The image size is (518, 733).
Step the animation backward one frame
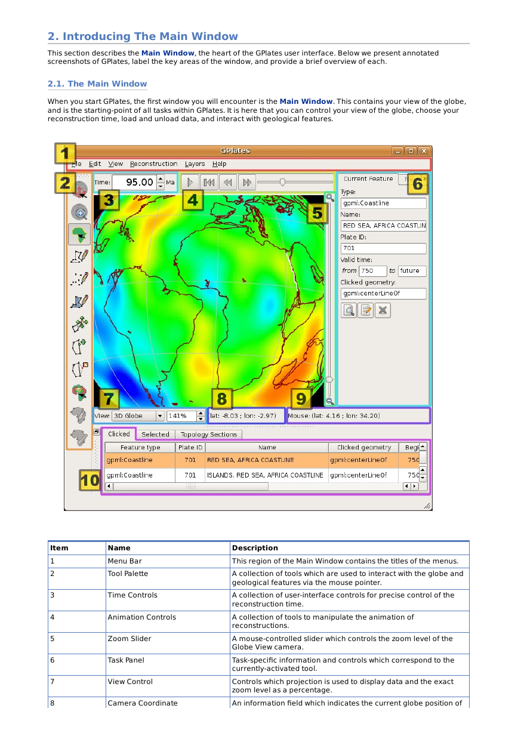(x=227, y=182)
